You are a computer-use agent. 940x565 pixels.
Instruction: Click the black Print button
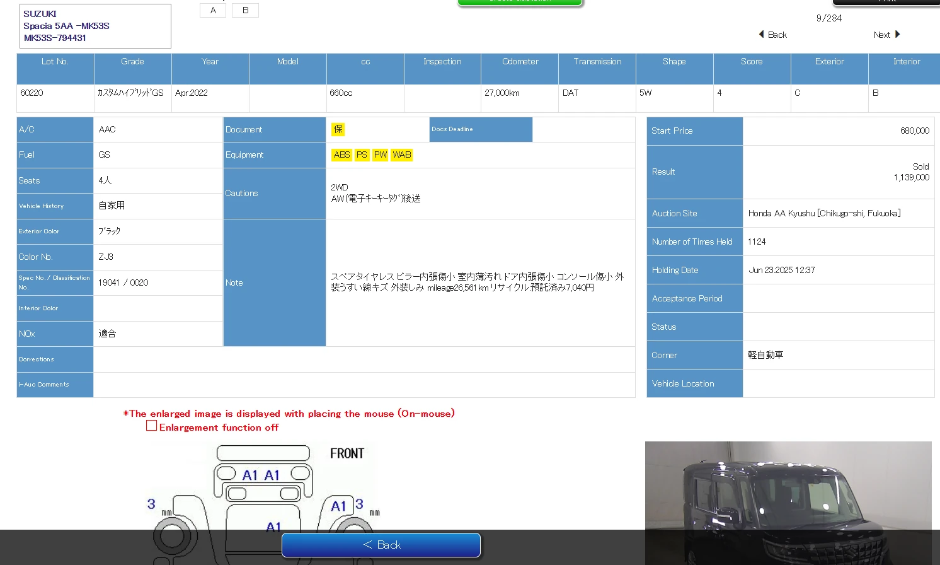(x=886, y=2)
